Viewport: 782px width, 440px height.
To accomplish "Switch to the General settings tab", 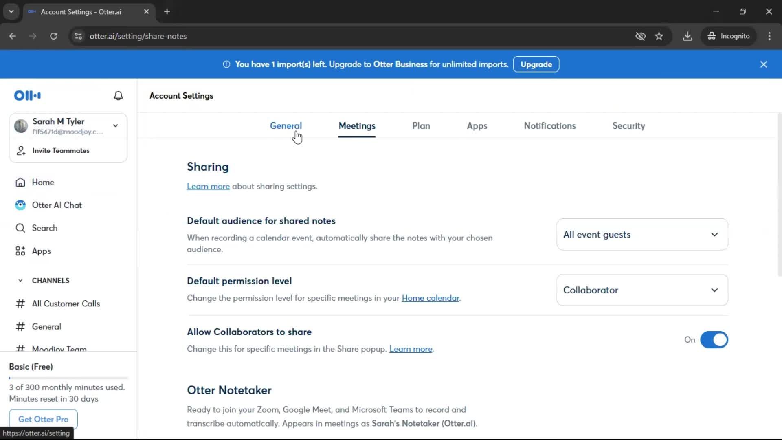I will tap(286, 126).
